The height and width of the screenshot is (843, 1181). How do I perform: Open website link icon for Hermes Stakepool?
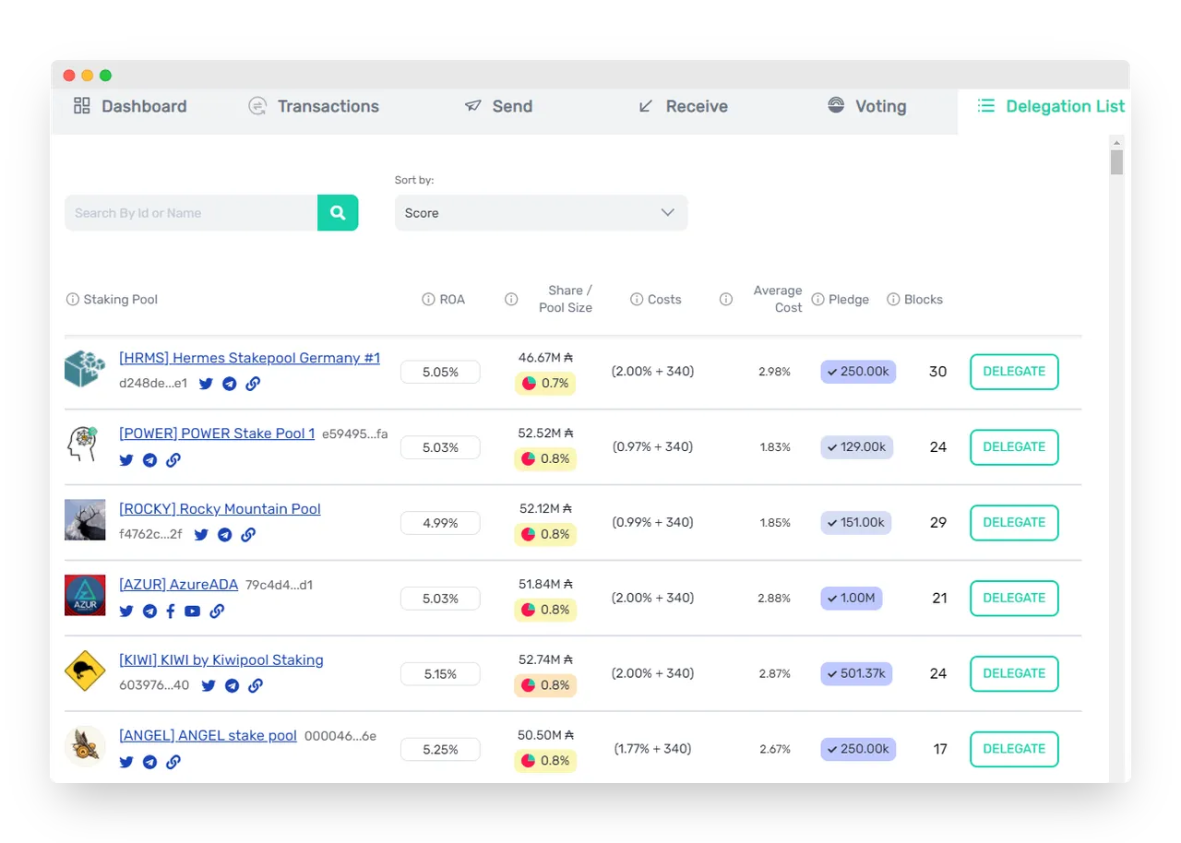click(x=253, y=384)
